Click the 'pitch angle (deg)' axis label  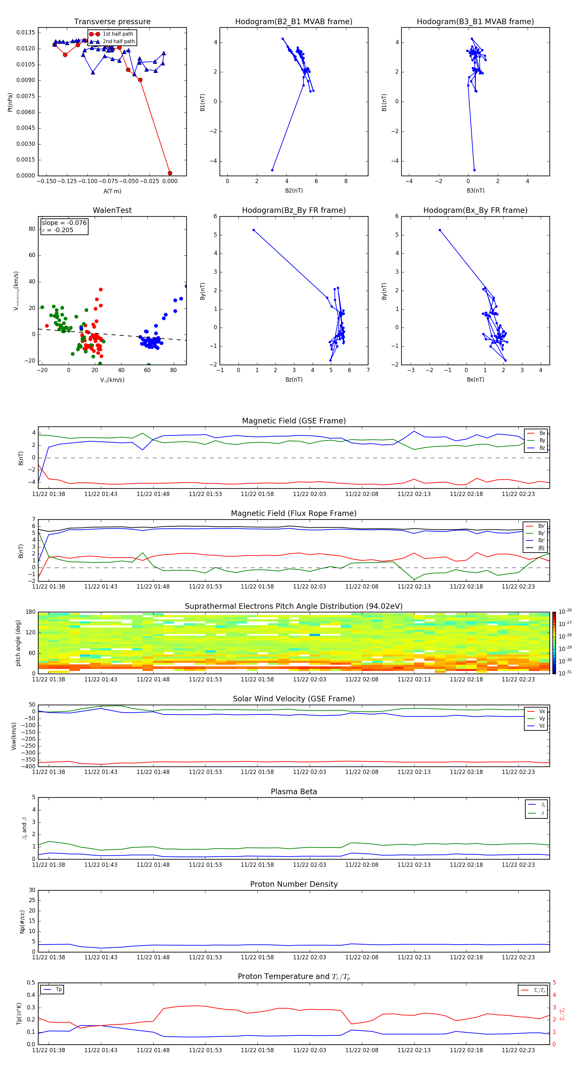(18, 643)
